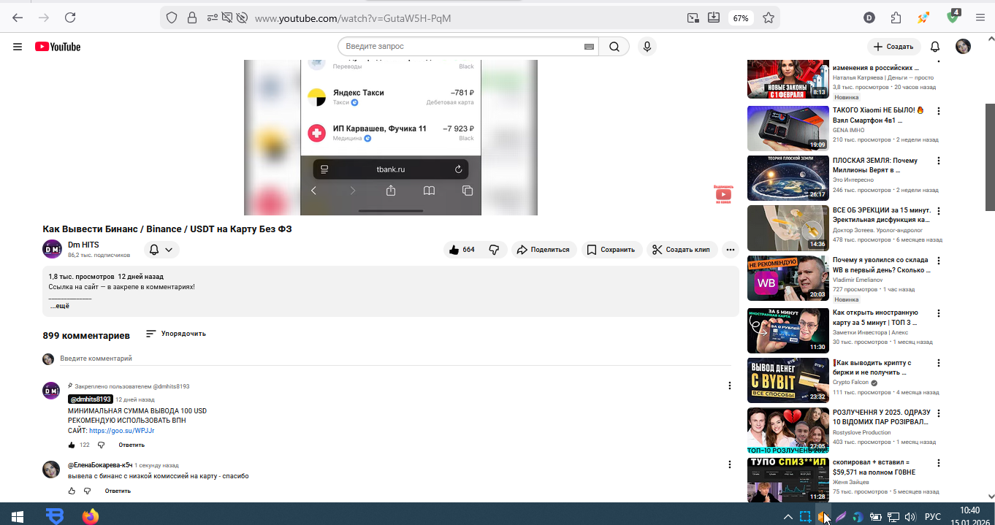Open the download/install icon in address bar

(714, 18)
